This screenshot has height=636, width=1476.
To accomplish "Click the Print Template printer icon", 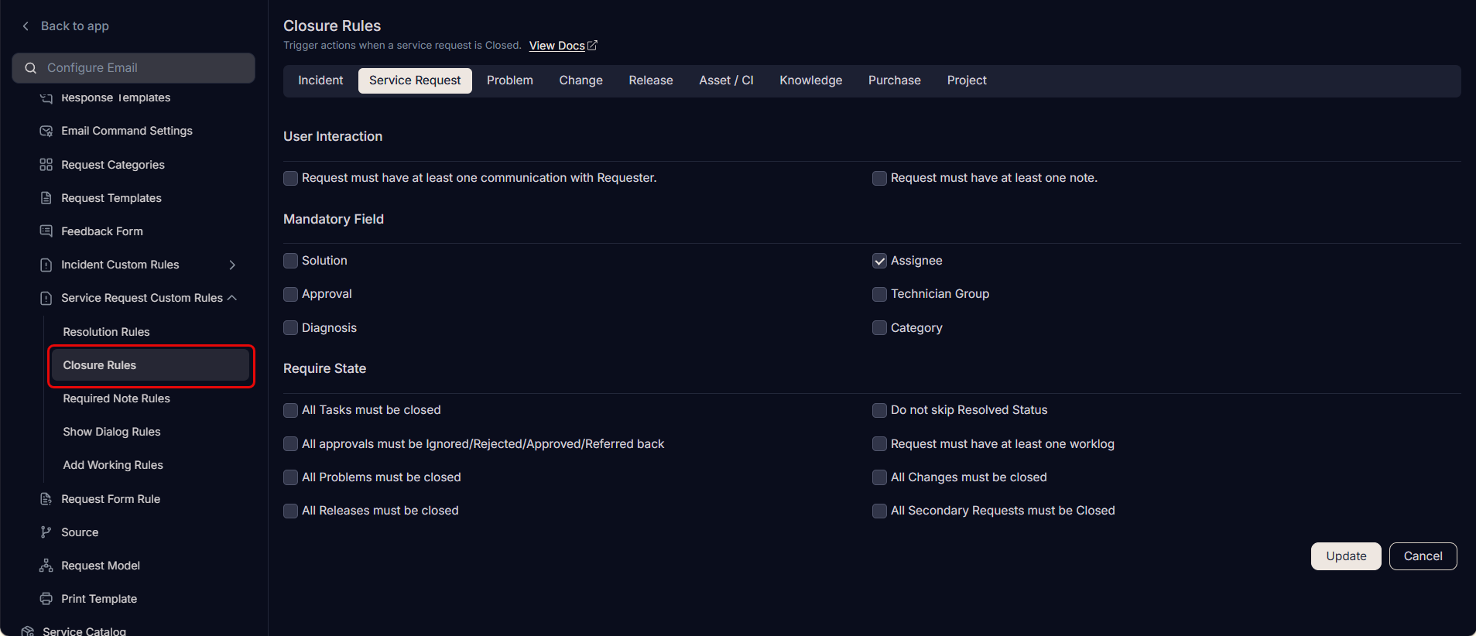I will pos(46,599).
